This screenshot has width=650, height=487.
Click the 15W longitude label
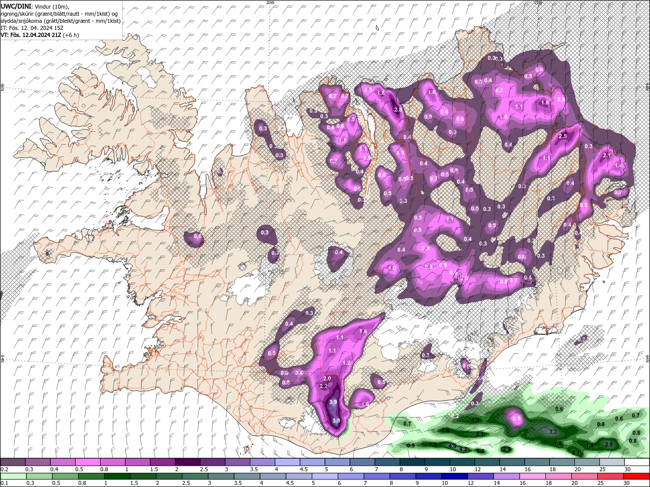point(538,3)
